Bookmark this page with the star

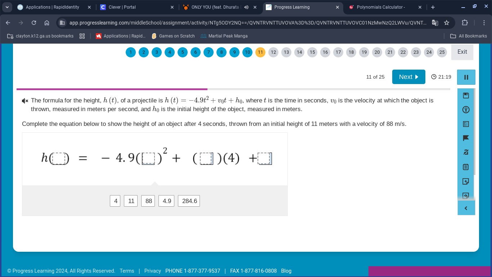coord(447,23)
